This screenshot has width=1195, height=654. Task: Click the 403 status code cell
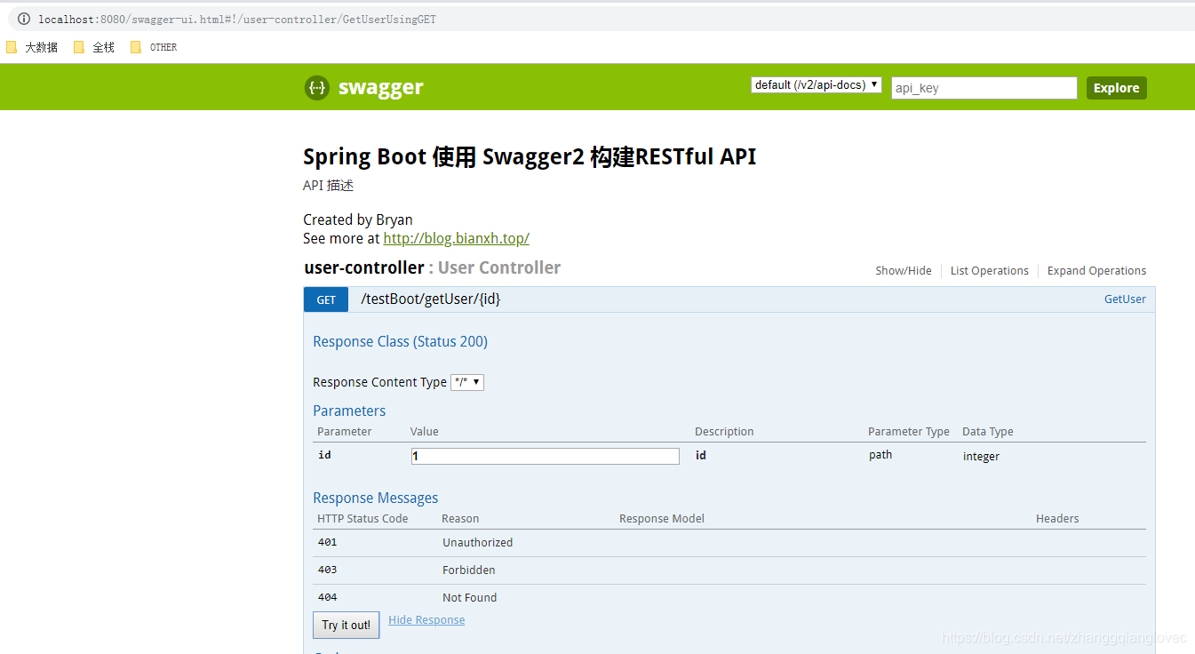tap(328, 570)
